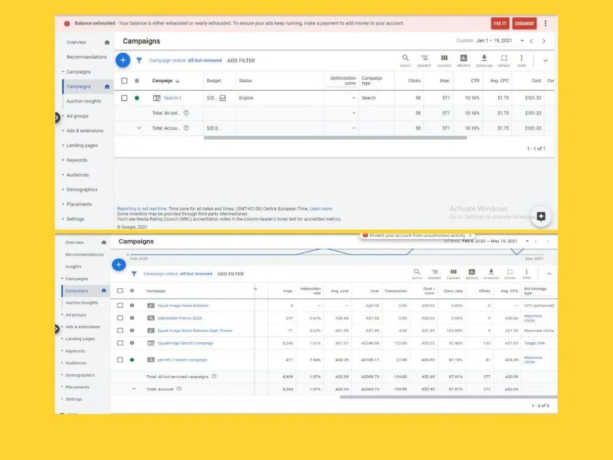Image resolution: width=613 pixels, height=460 pixels.
Task: Open the Segment icon in the bottom screenshot toolbar
Action: click(435, 272)
